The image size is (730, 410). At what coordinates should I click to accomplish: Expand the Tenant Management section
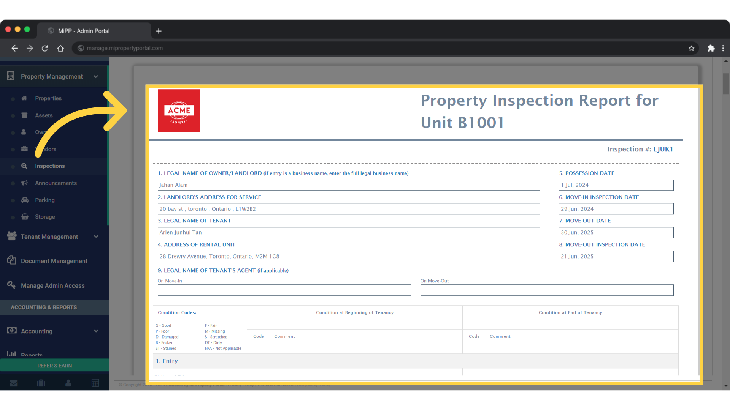[x=96, y=237]
